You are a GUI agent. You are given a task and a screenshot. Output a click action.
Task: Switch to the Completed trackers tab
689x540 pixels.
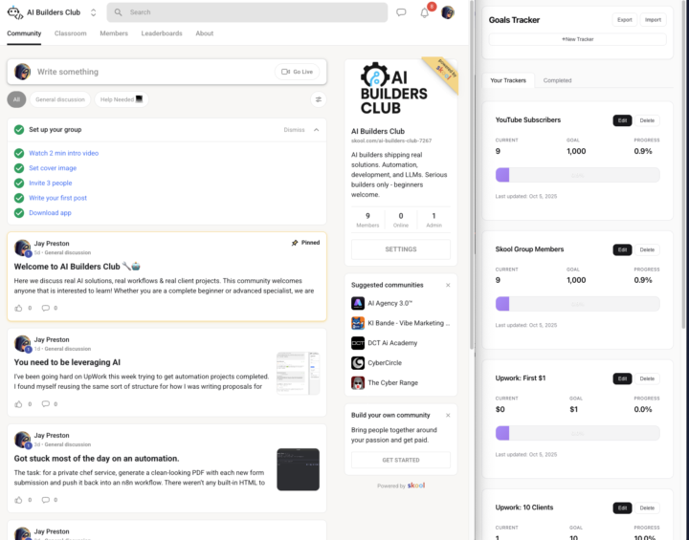(x=557, y=80)
